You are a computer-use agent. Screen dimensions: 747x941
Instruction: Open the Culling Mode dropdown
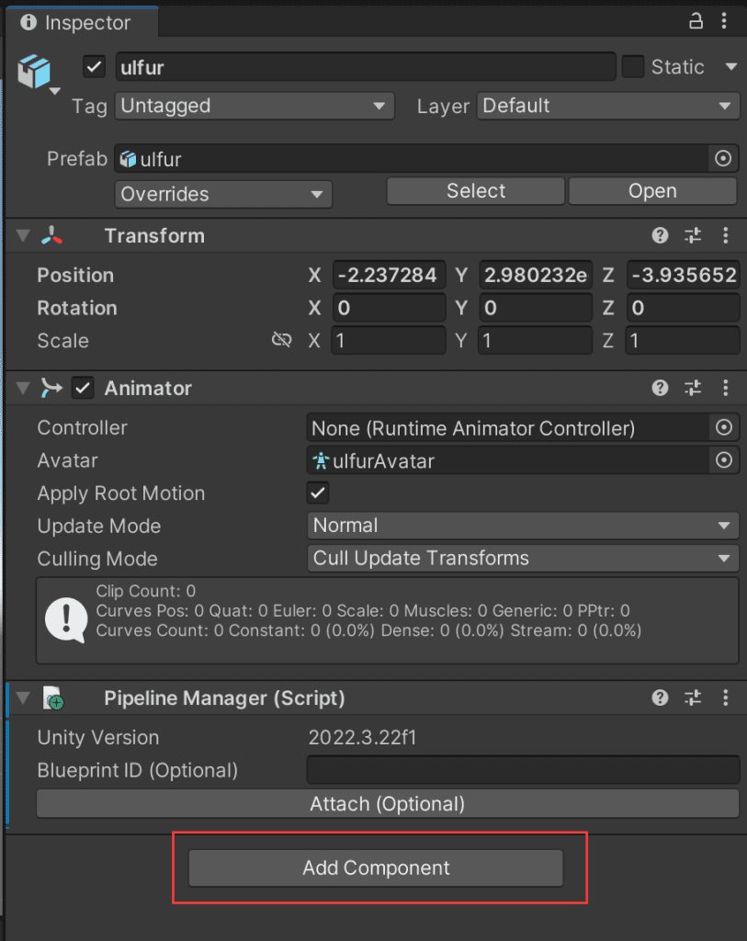(x=521, y=559)
